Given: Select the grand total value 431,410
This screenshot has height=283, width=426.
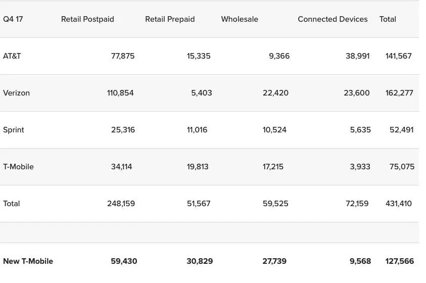Looking at the screenshot, I should pyautogui.click(x=399, y=204).
